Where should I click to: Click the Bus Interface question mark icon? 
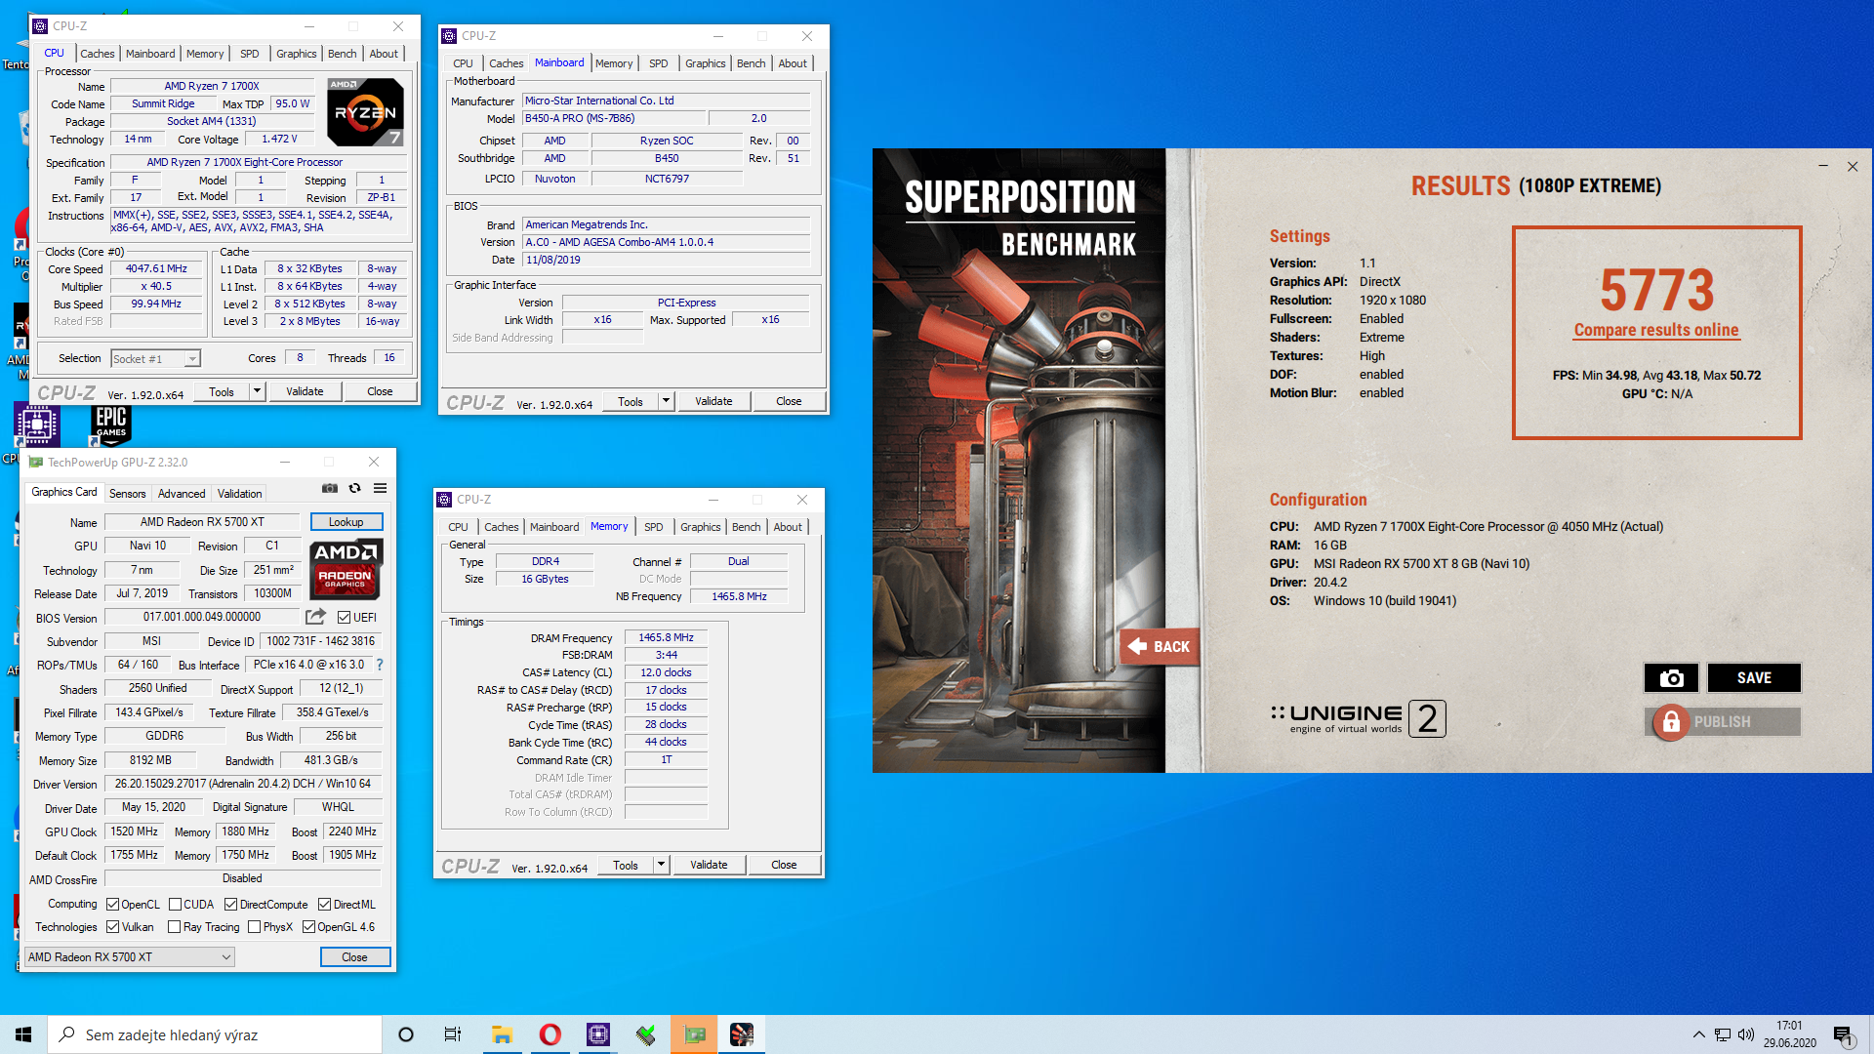pyautogui.click(x=380, y=665)
